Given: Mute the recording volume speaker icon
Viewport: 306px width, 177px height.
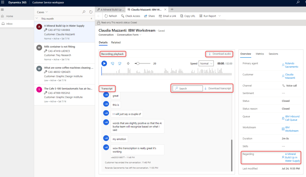Looking at the screenshot, I should tap(128, 63).
